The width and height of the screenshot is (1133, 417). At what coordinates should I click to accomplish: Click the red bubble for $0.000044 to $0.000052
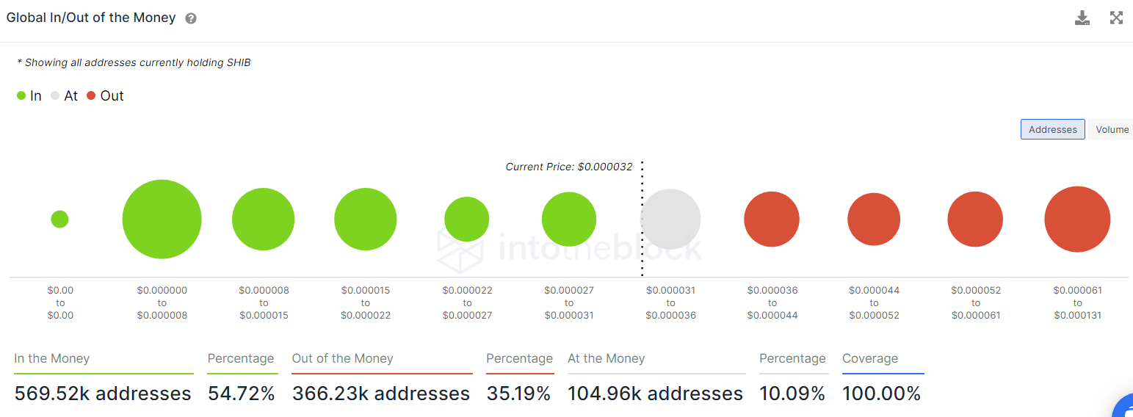874,219
